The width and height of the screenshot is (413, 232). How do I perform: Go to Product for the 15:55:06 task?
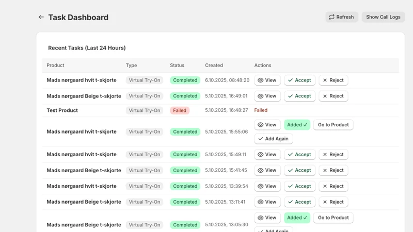click(333, 125)
